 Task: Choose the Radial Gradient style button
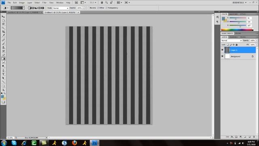click(33, 8)
